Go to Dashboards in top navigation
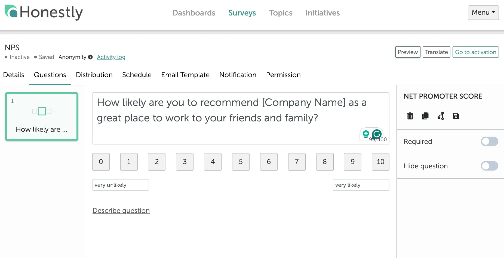 [x=194, y=13]
